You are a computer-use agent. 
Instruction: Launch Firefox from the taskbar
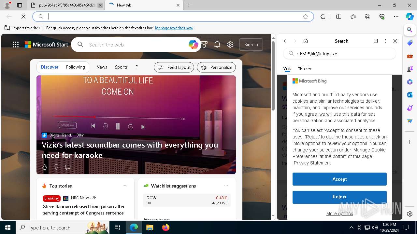165,227
